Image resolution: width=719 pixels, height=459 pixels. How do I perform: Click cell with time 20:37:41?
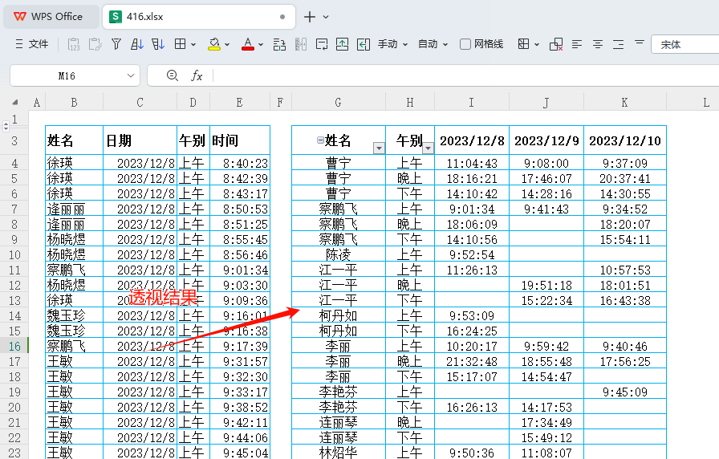point(624,178)
